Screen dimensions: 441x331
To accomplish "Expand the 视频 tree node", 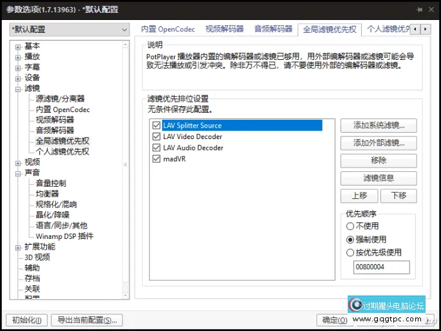I will click(18, 163).
